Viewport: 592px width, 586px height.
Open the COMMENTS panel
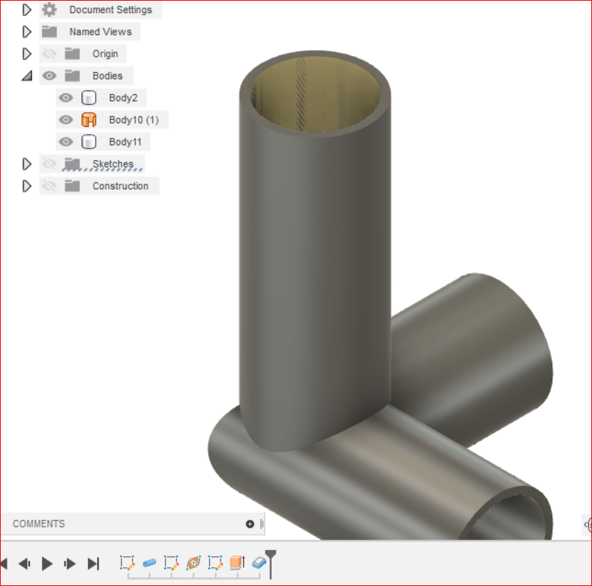pos(38,524)
